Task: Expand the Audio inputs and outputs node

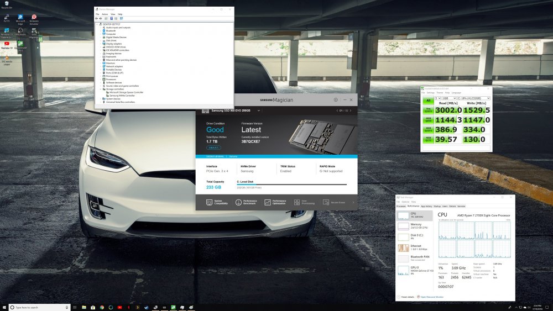Action: click(x=101, y=28)
